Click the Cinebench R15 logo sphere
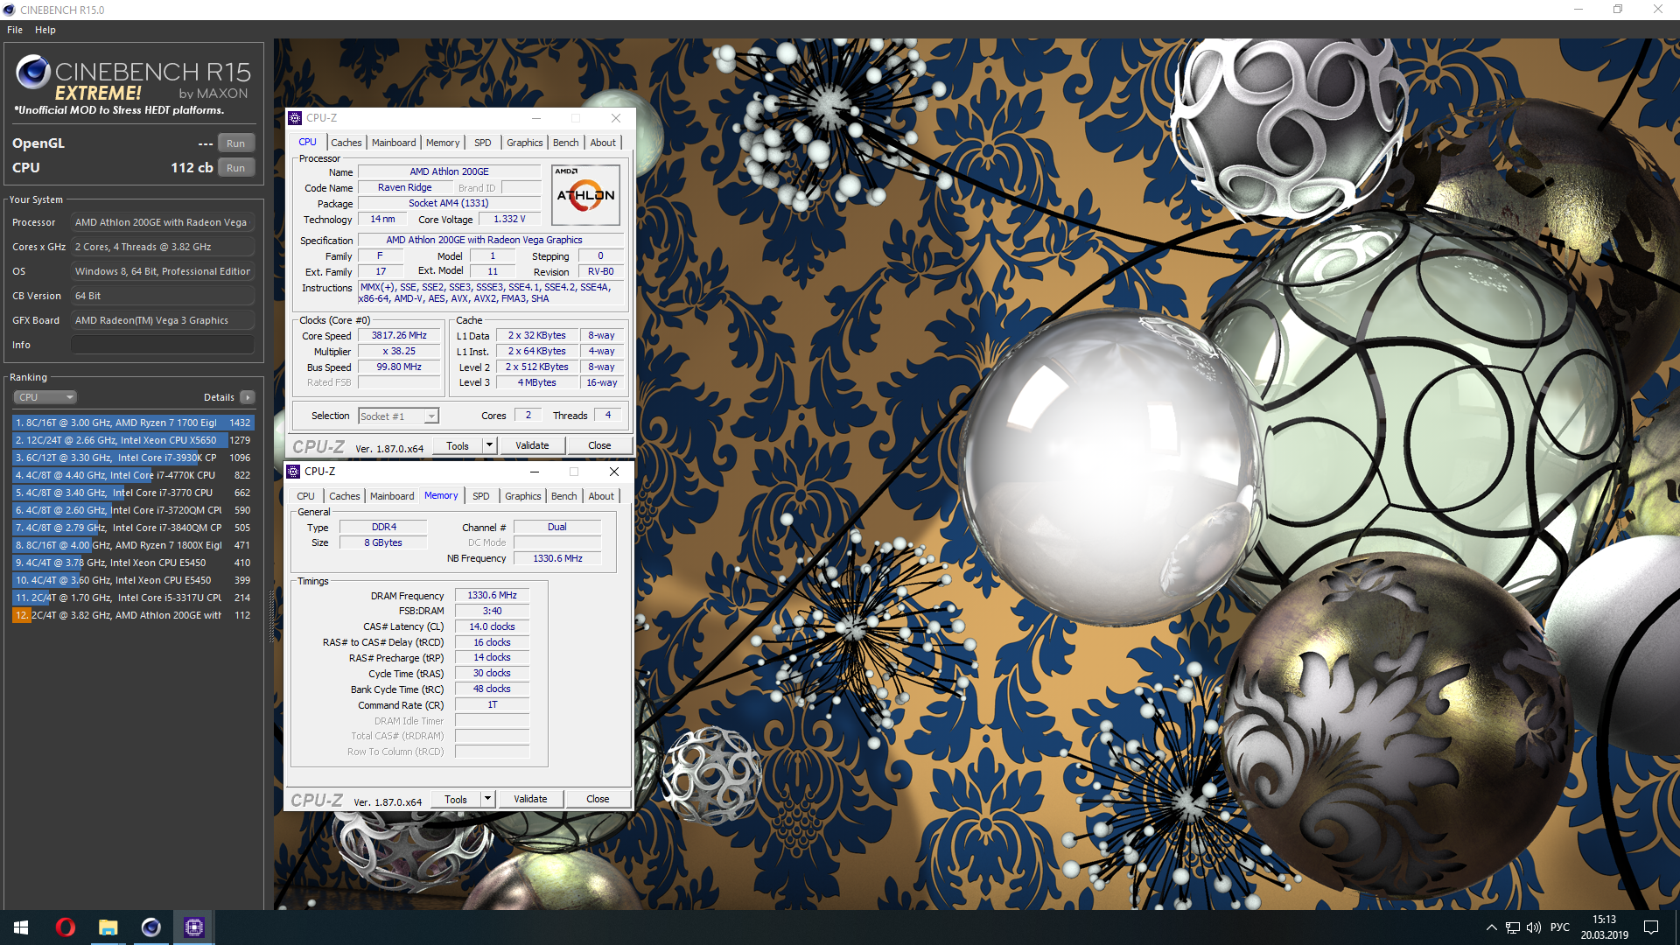The height and width of the screenshot is (945, 1680). tap(32, 72)
